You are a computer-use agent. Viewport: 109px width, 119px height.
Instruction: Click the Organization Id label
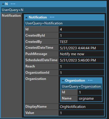(63, 92)
